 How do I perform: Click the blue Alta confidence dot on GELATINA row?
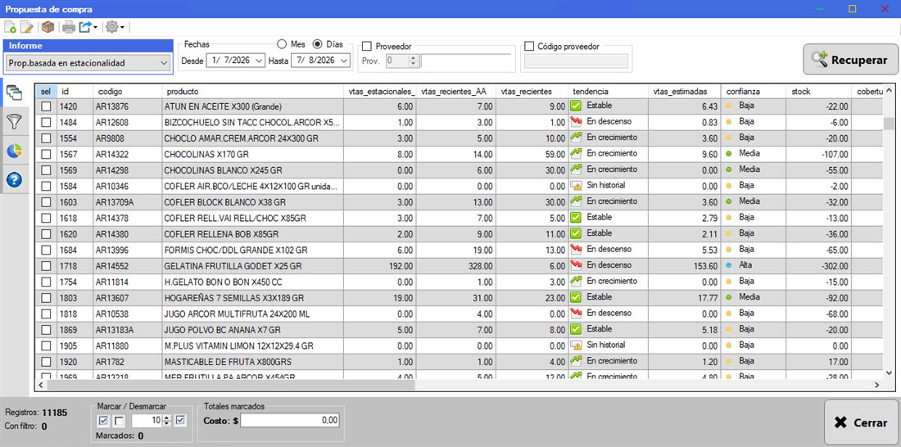click(729, 265)
